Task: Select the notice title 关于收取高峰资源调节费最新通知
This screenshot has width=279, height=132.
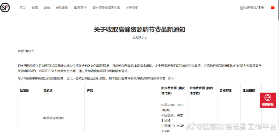Action: 139,30
